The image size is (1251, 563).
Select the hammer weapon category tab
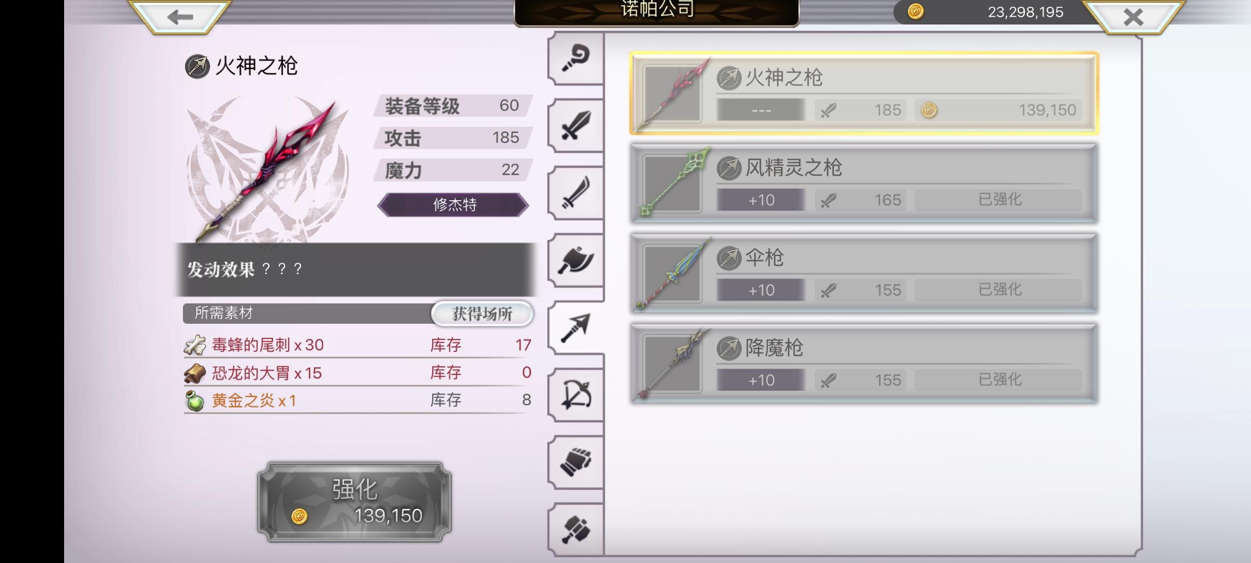coord(576,530)
